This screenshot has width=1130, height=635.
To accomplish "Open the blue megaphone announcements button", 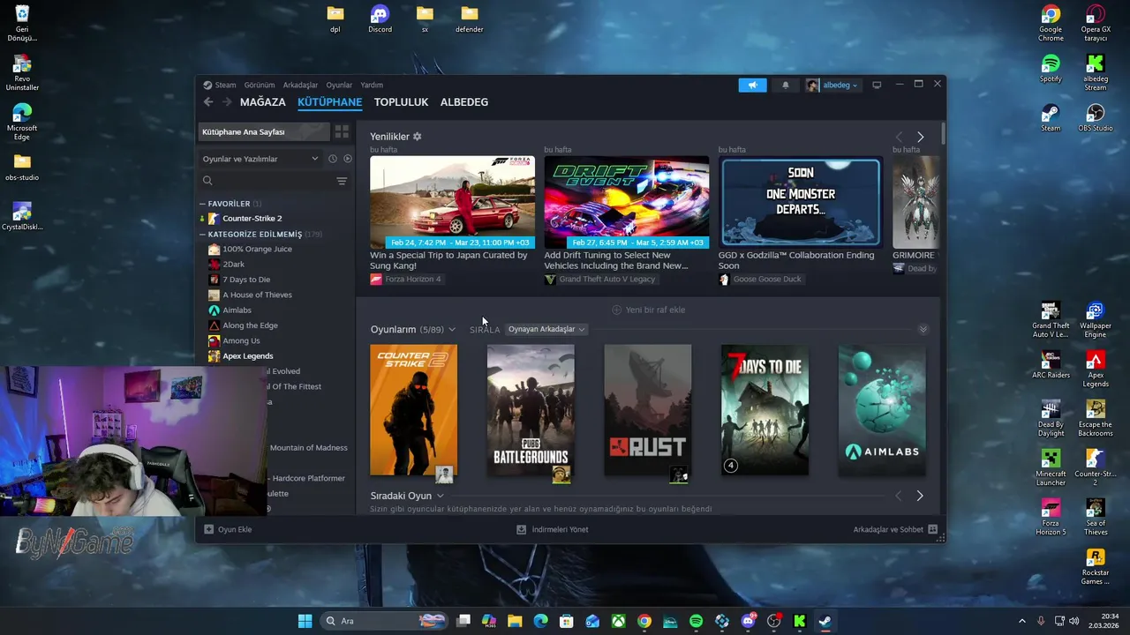I will point(752,85).
